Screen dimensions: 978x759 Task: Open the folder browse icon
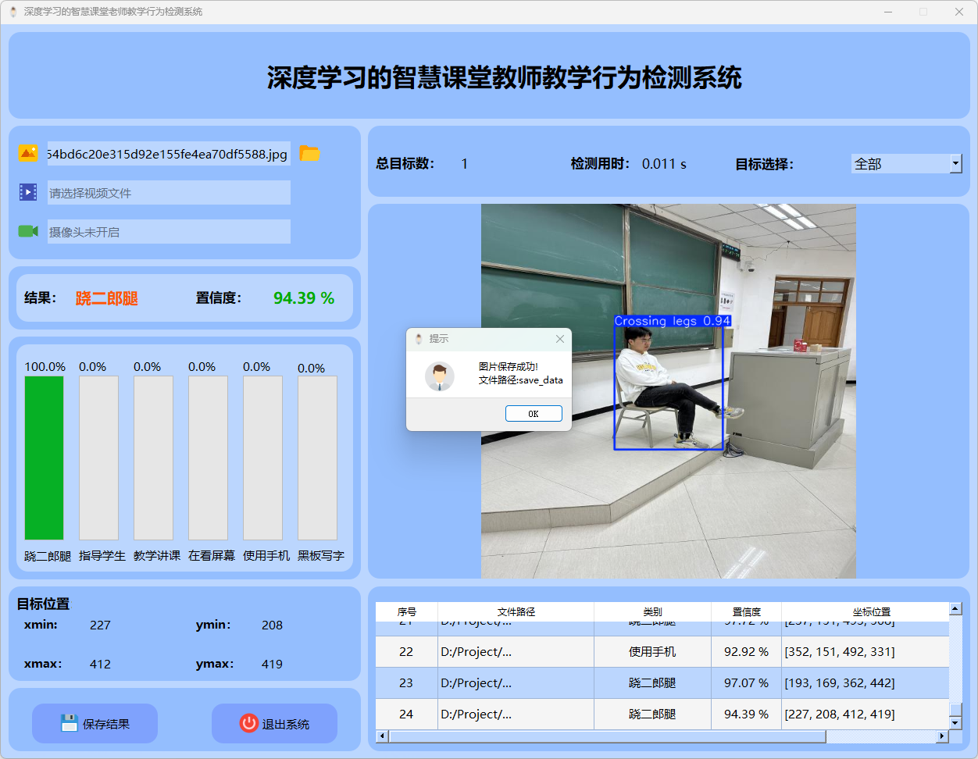[x=310, y=154]
